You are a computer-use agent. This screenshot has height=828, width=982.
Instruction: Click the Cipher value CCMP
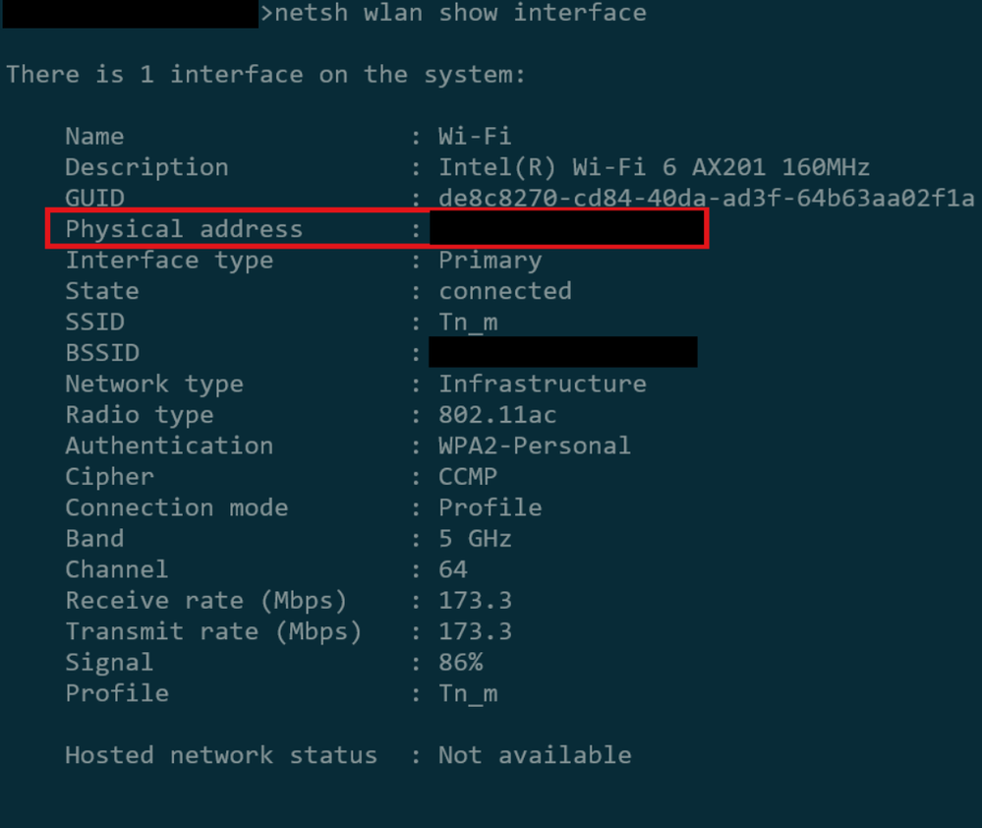468,477
